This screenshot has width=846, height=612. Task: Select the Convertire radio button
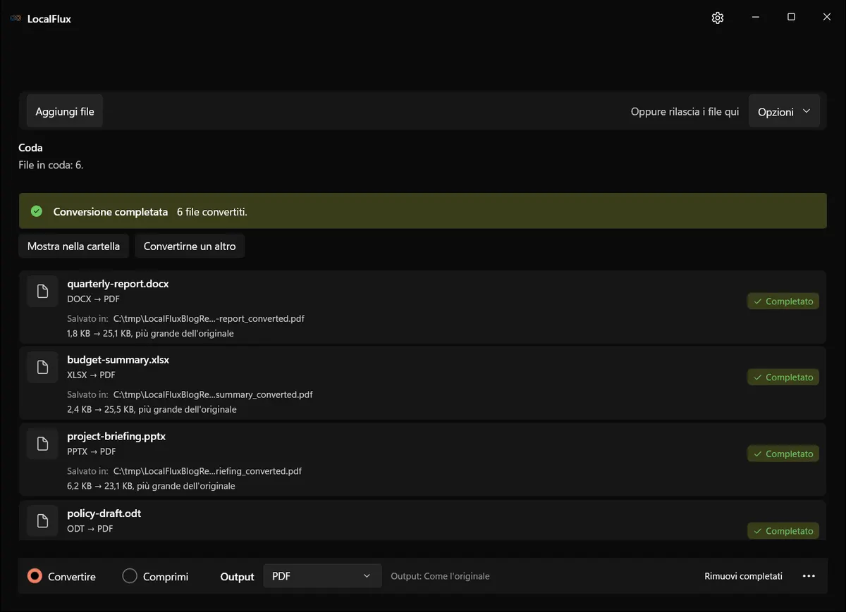click(35, 576)
